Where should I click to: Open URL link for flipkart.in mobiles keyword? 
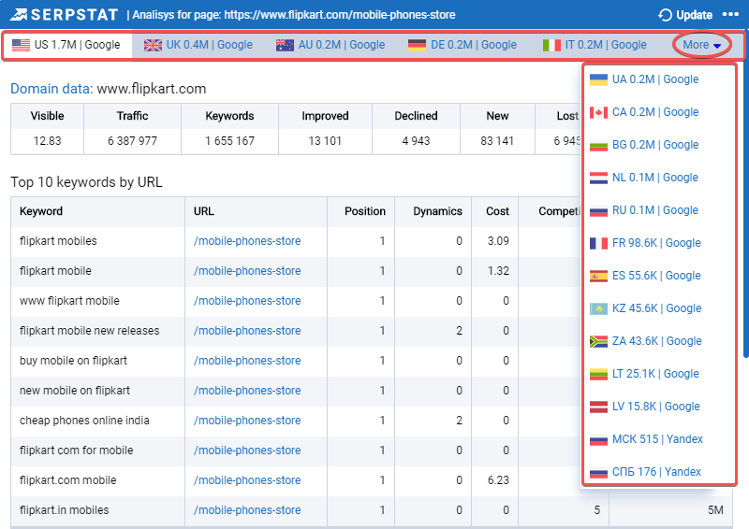point(247,510)
